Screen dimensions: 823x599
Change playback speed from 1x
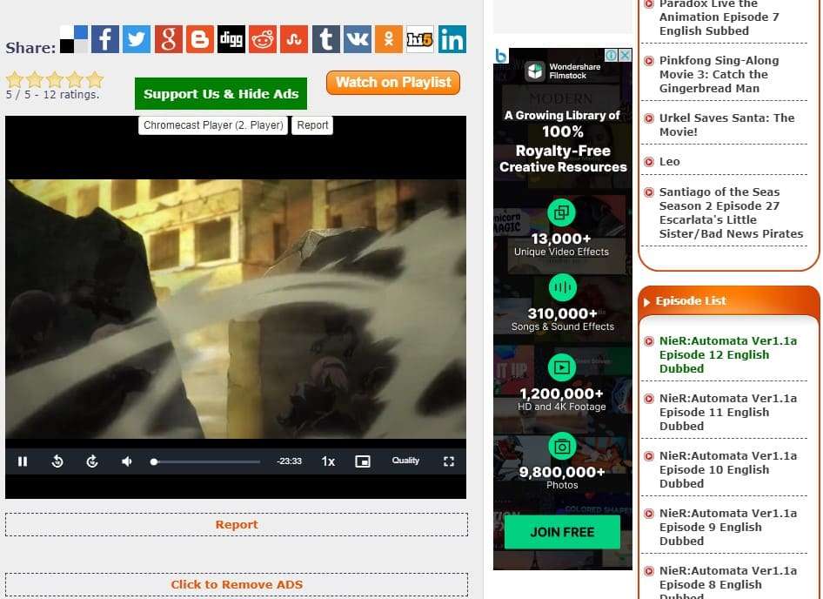328,461
